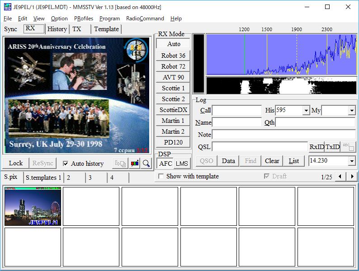Select Scottie 2 RX mode

(173, 99)
